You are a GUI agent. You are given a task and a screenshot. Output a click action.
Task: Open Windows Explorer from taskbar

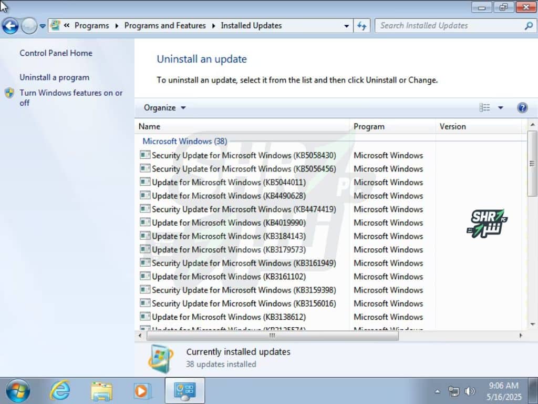tap(101, 391)
